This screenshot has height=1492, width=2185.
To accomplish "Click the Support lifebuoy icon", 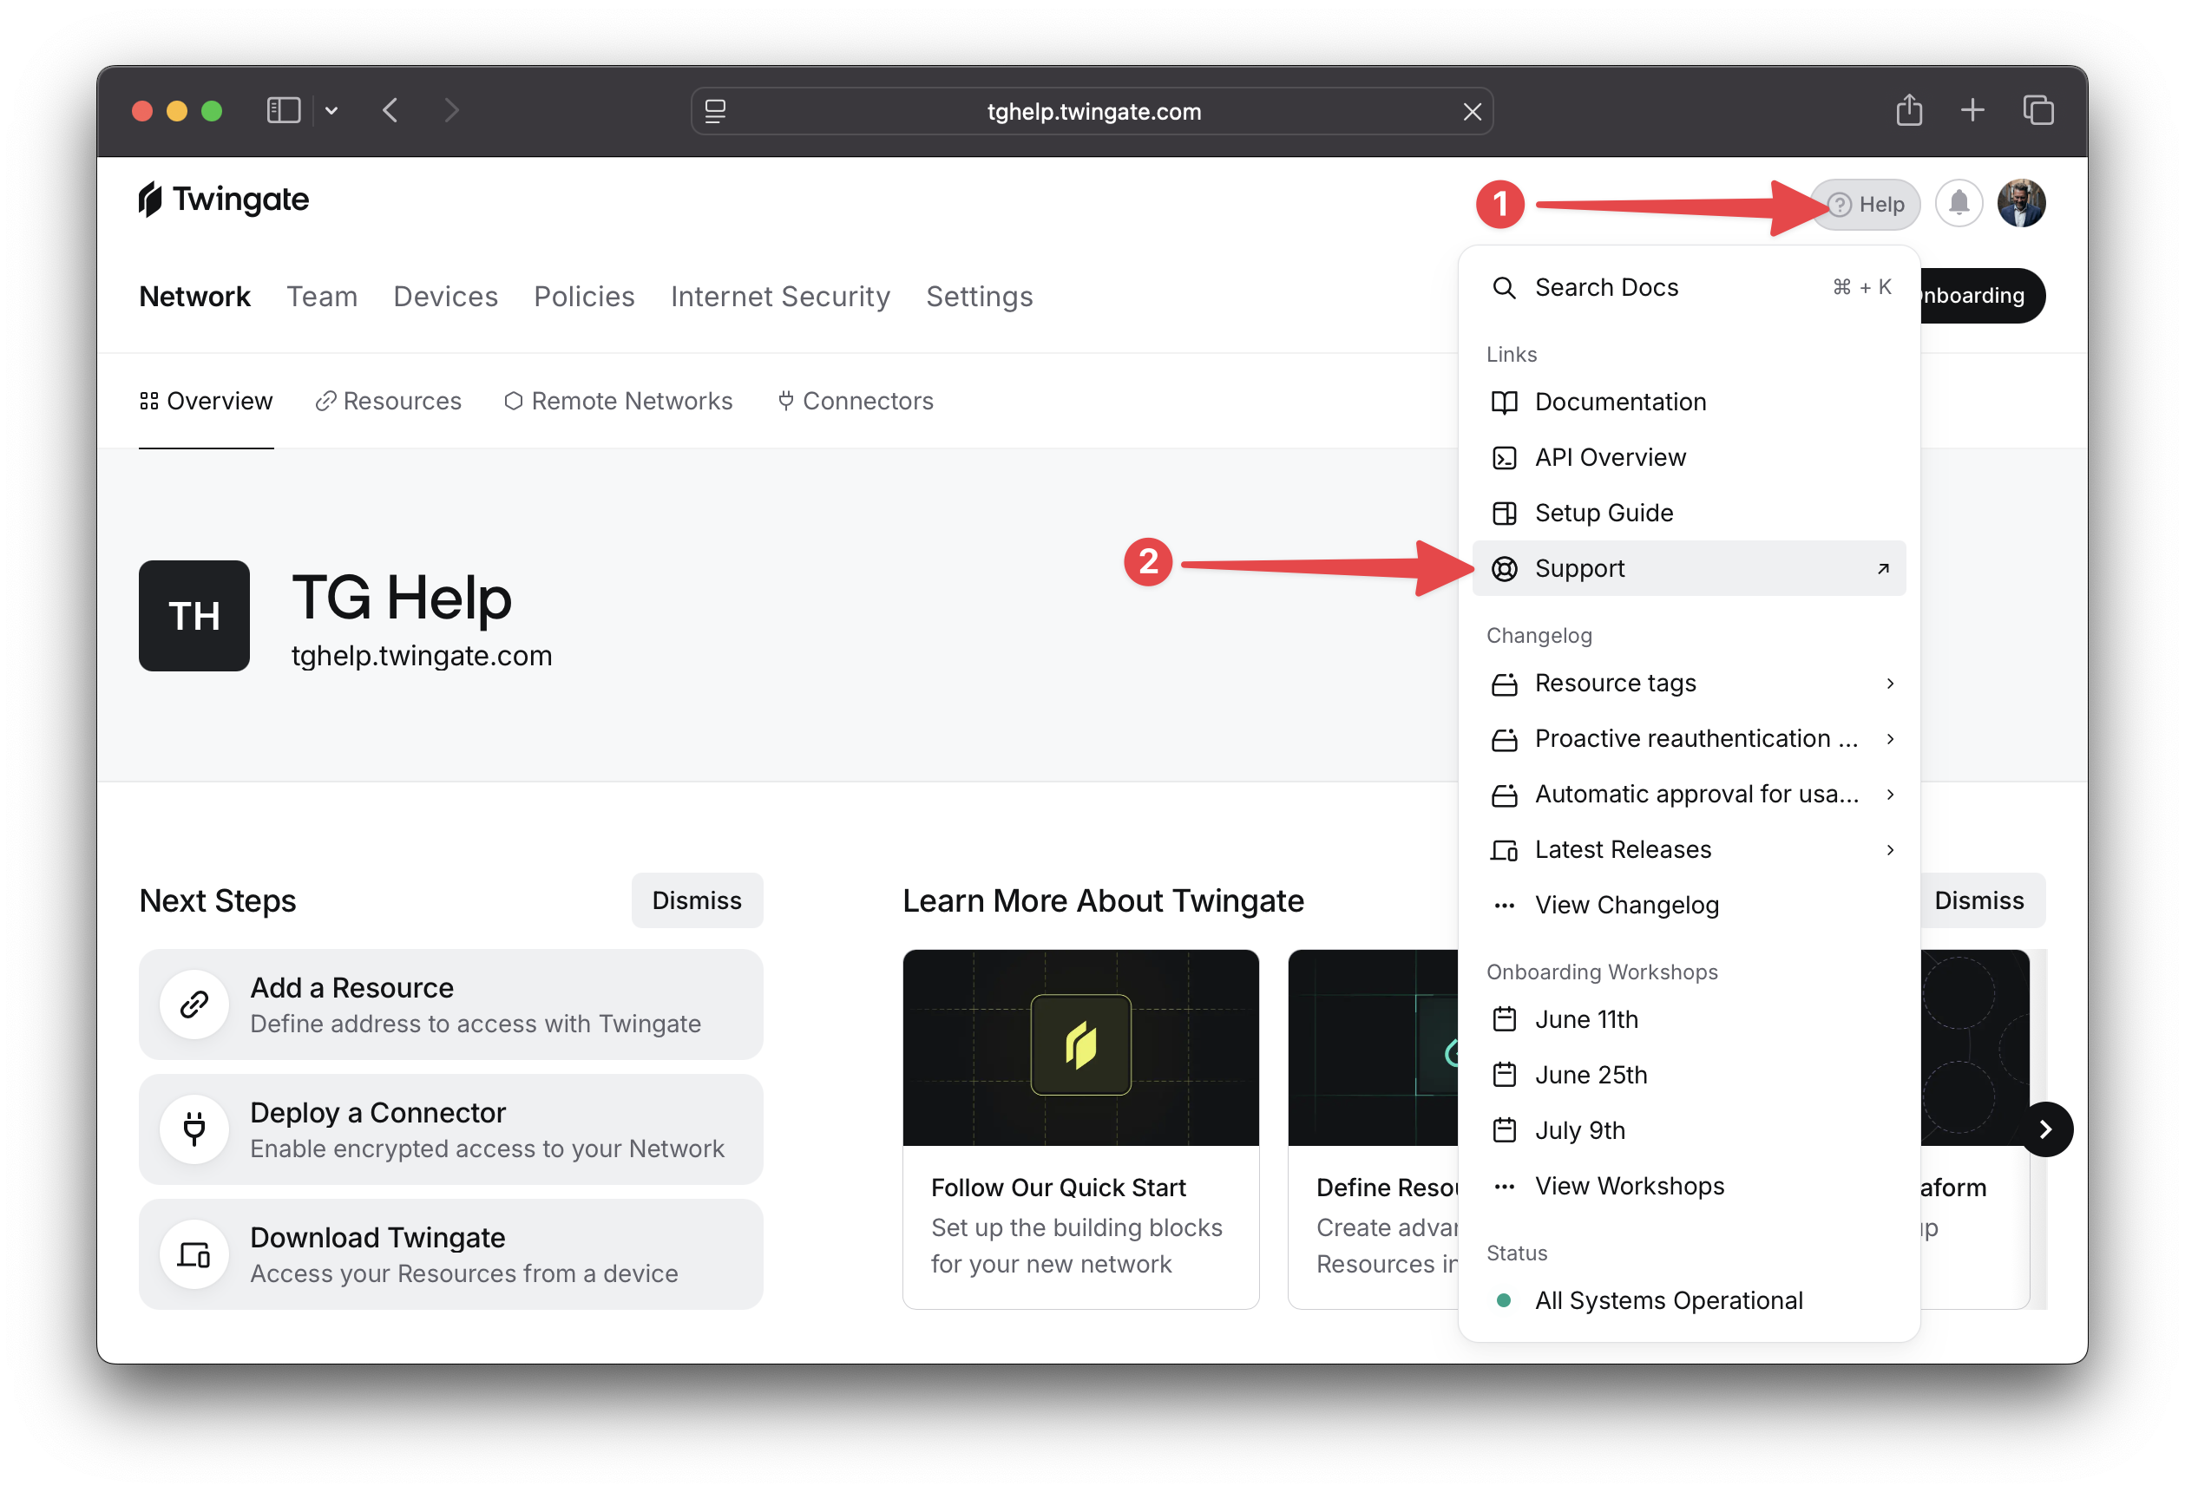I will [1505, 569].
